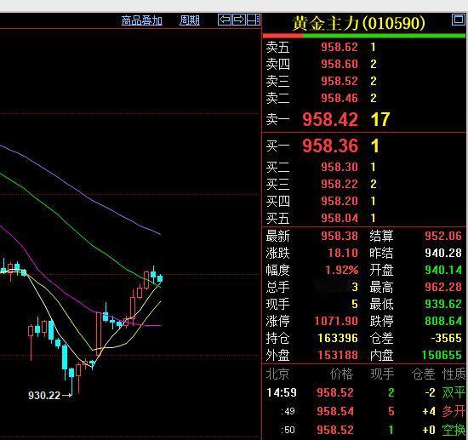Click the 北京 time column header
This screenshot has height=440, width=468.
click(277, 374)
